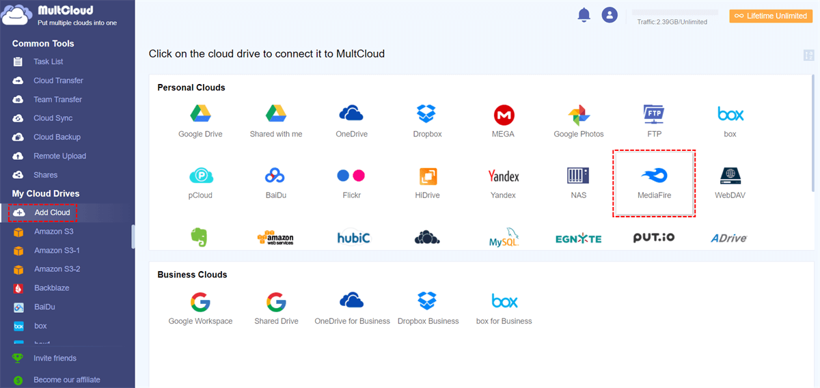Choose Egnyte cloud
820x388 pixels.
pos(578,238)
